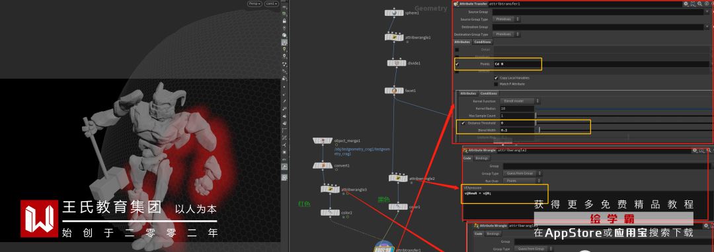Viewport: 714px width, 252px height.
Task: Select the divide1 node icon
Action: (x=397, y=63)
